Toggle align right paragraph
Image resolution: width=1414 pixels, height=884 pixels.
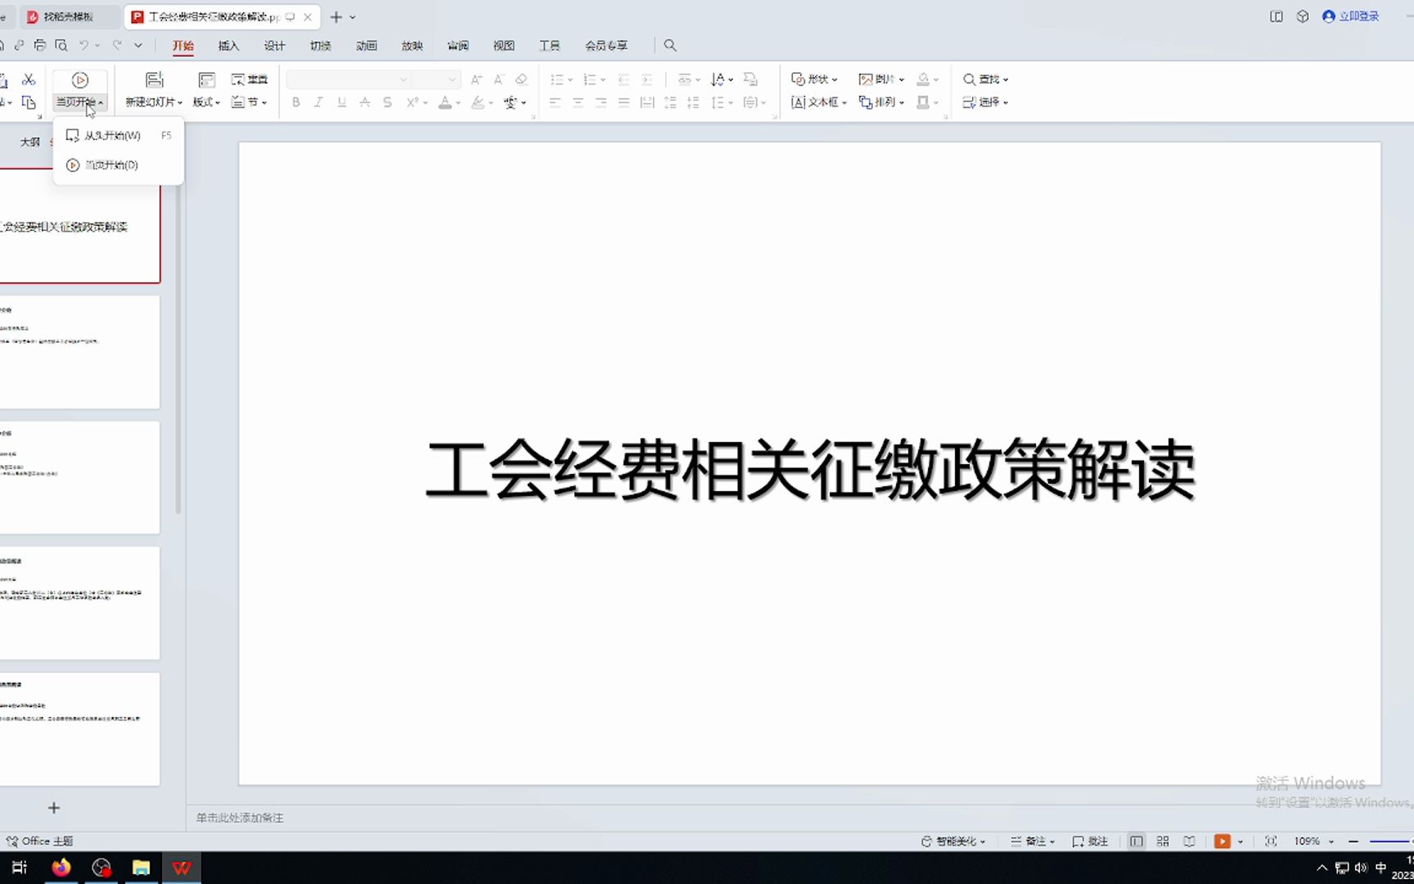click(x=601, y=102)
